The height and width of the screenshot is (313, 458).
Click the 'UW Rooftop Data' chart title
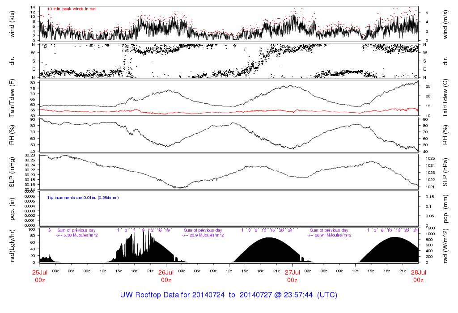point(229,295)
